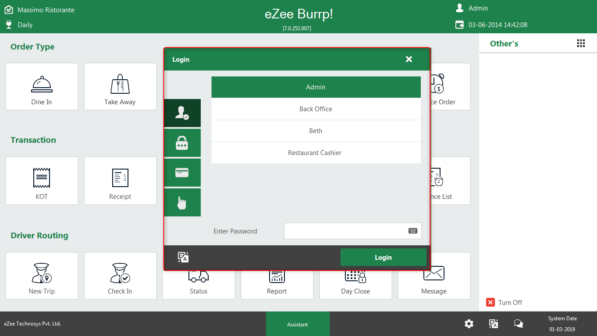
Task: Open the Report tile
Action: click(x=277, y=285)
